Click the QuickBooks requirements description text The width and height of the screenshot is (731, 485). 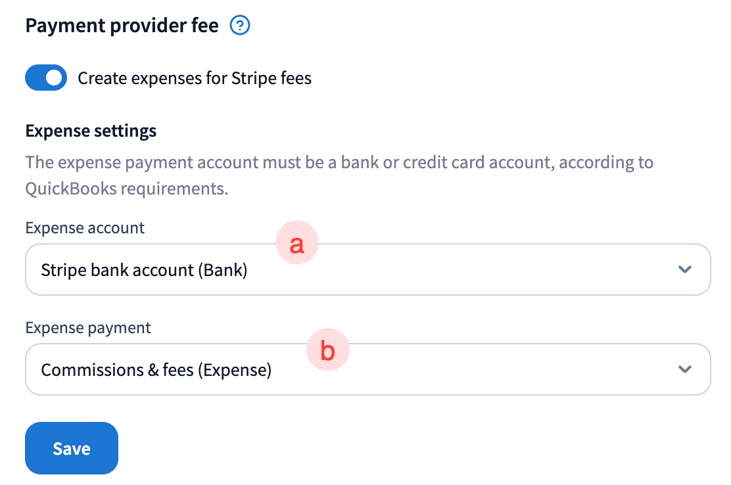tap(126, 189)
